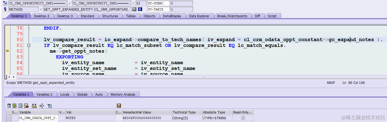Image resolution: width=387 pixels, height=122 pixels.
Task: Switch to Desktop 2 tab
Action: point(42,16)
